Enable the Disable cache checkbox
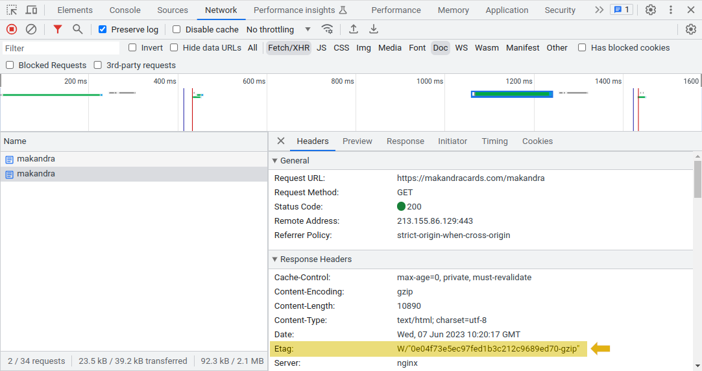This screenshot has height=371, width=702. coord(176,30)
